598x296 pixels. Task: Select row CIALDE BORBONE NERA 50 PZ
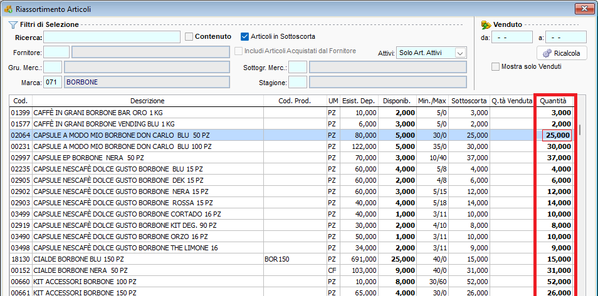point(291,270)
